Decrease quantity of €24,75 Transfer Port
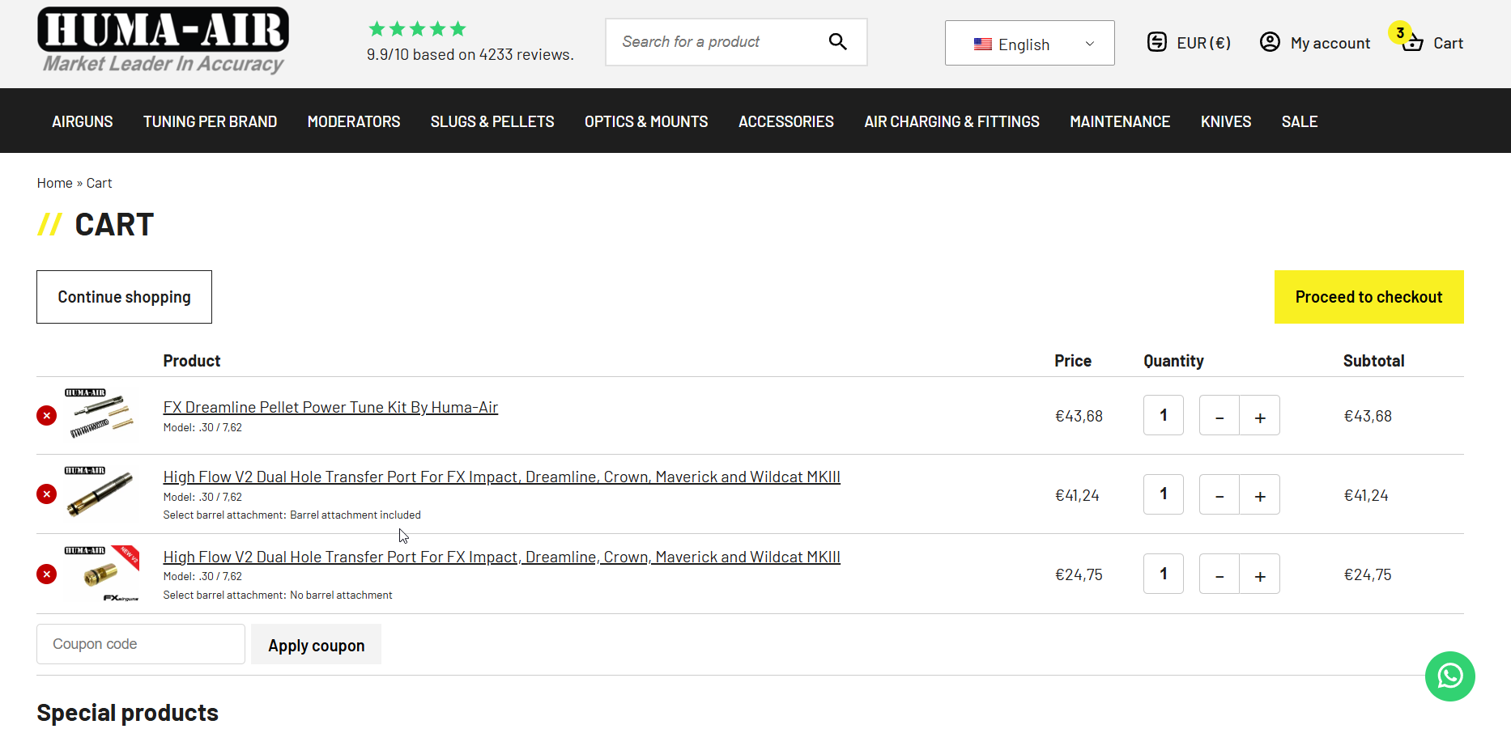The image size is (1511, 729). pos(1219,574)
